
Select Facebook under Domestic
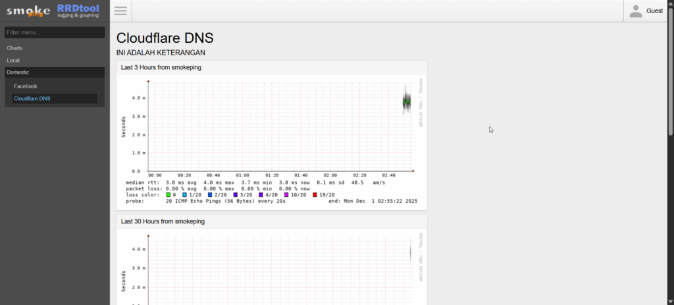tap(26, 86)
